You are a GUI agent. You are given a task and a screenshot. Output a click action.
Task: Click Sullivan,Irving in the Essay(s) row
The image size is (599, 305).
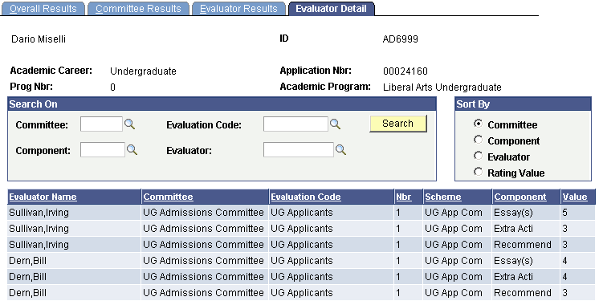click(39, 213)
